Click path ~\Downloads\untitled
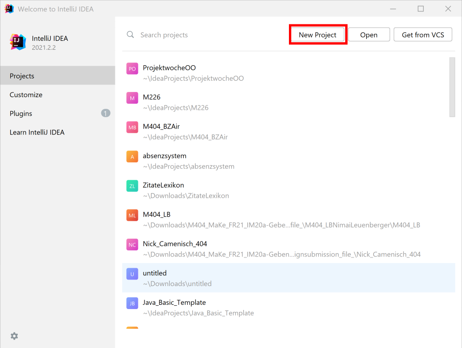The height and width of the screenshot is (348, 462). point(177,284)
